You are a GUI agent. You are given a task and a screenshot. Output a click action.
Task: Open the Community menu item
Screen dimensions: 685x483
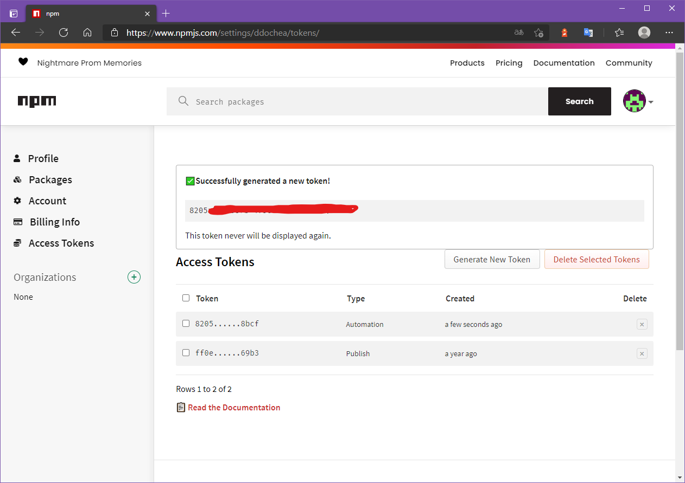[629, 63]
